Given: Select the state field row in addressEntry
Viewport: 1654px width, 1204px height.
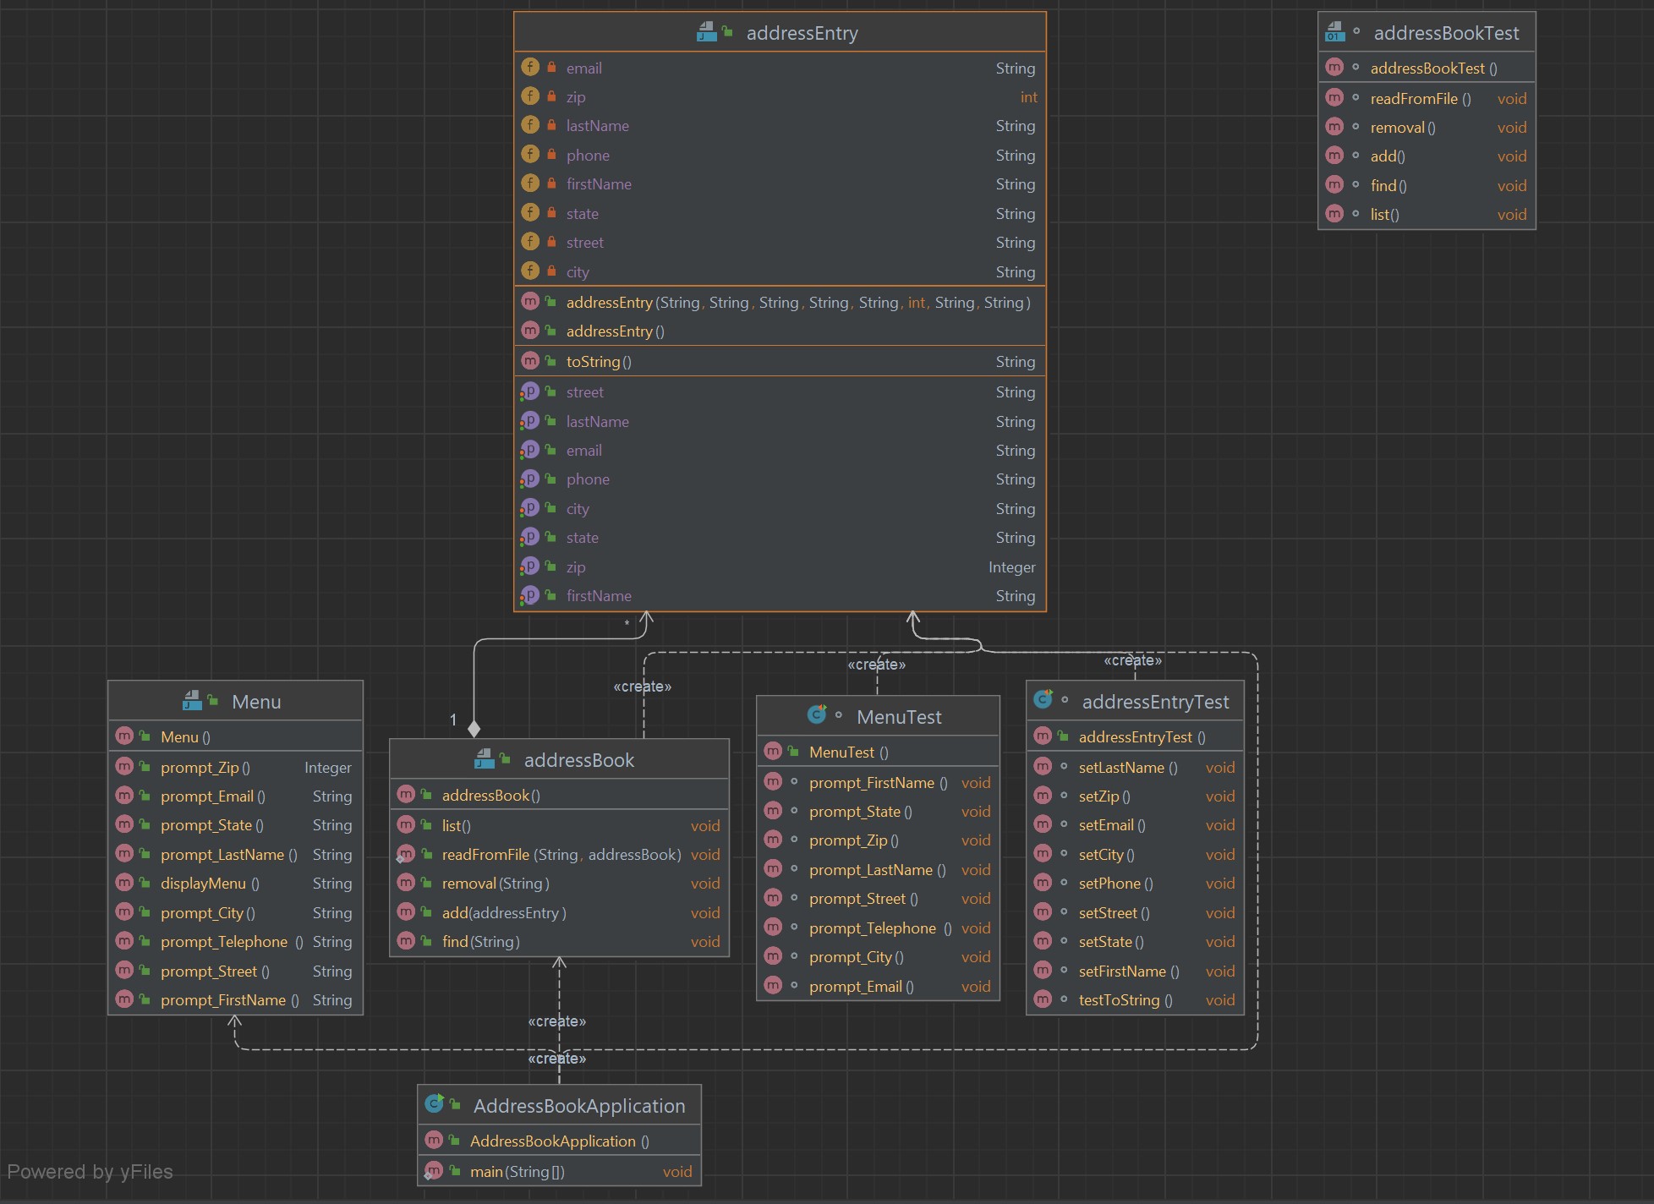Looking at the screenshot, I should coord(780,213).
